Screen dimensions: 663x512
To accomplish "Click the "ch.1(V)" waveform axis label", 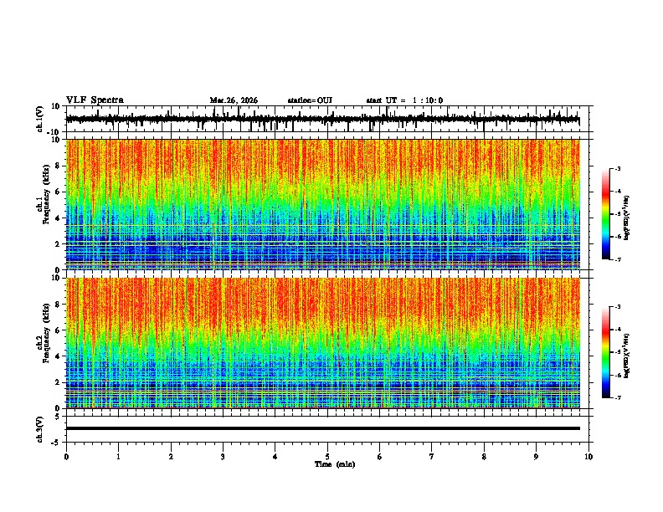I will coord(40,119).
